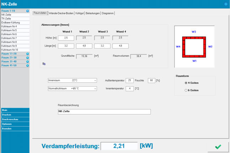Screen dimensions: 230x153
Task: Expand the Raum 31-40 group arrow icon
Action: point(28,62)
